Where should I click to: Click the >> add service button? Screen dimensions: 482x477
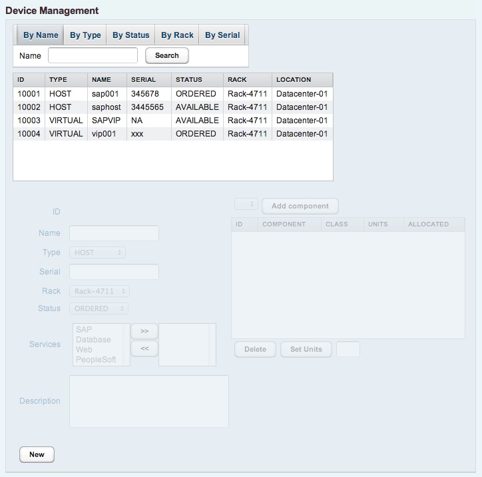coord(144,331)
